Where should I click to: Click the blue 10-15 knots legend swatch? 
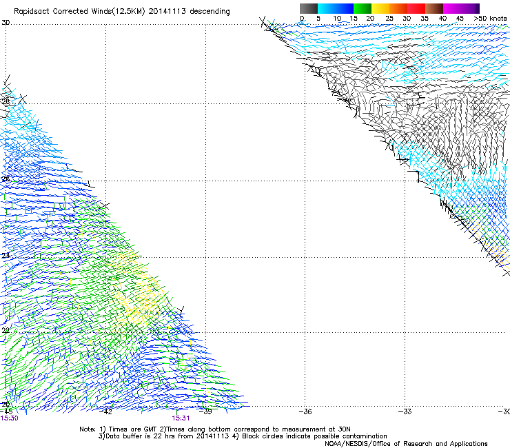point(345,8)
